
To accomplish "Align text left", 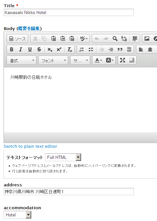I will tap(141, 49).
